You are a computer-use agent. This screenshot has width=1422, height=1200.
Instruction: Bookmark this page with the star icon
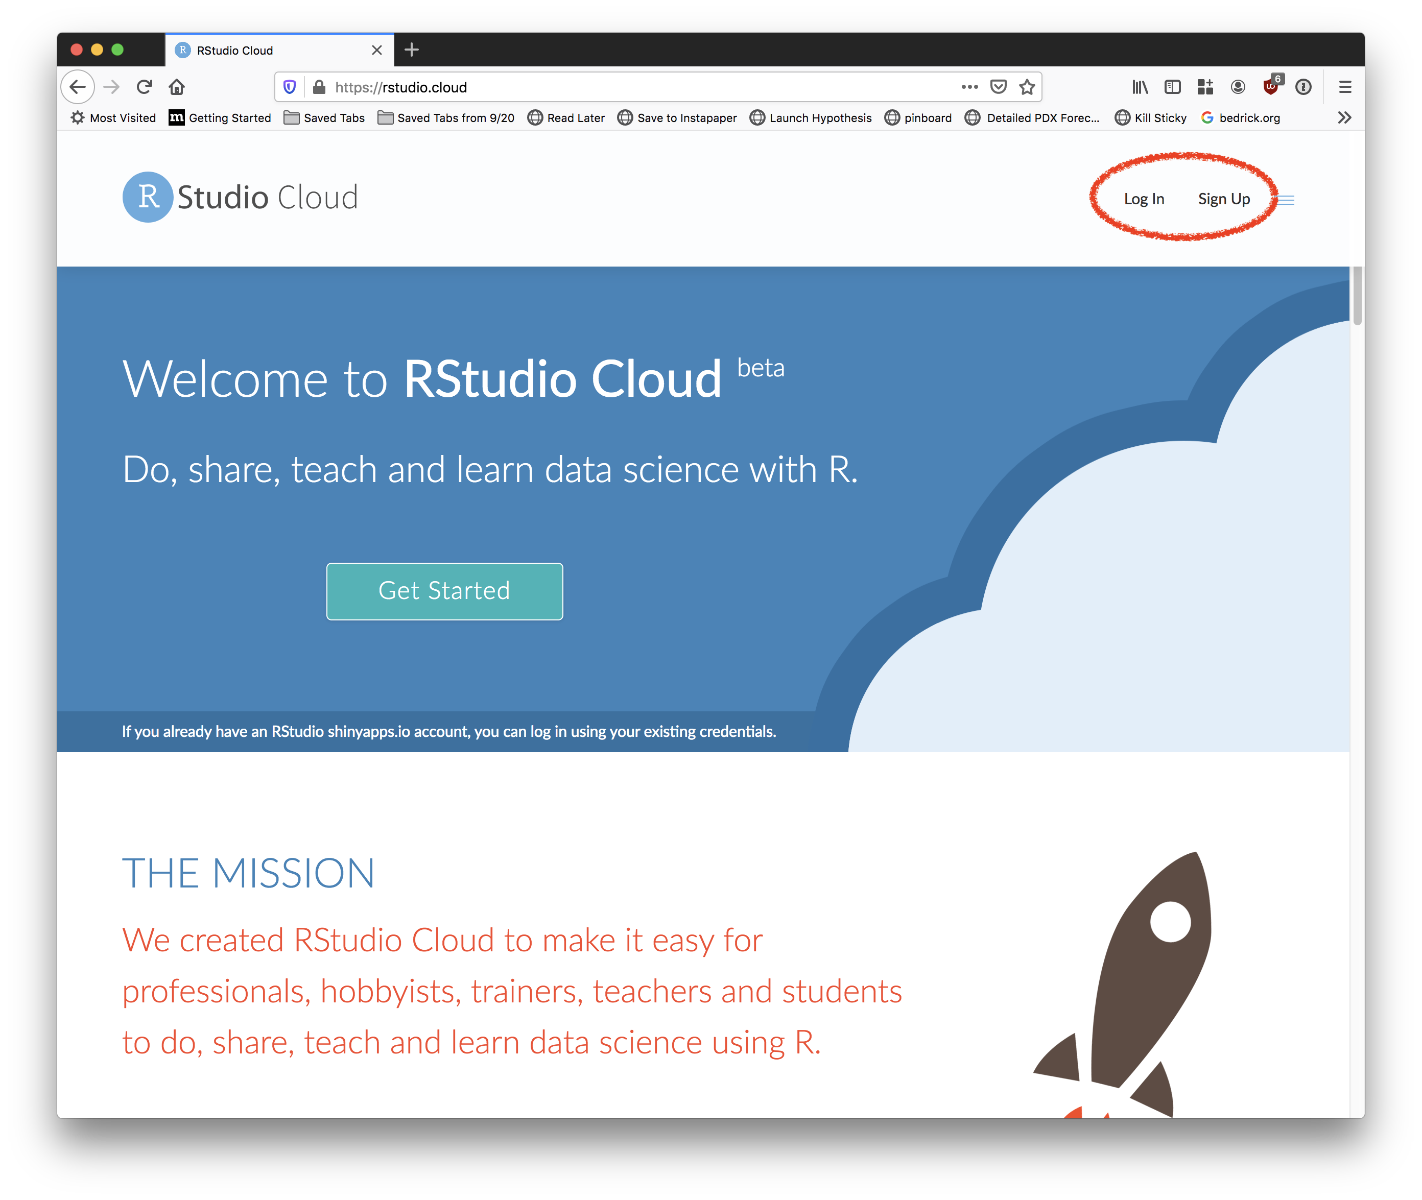pyautogui.click(x=1027, y=87)
